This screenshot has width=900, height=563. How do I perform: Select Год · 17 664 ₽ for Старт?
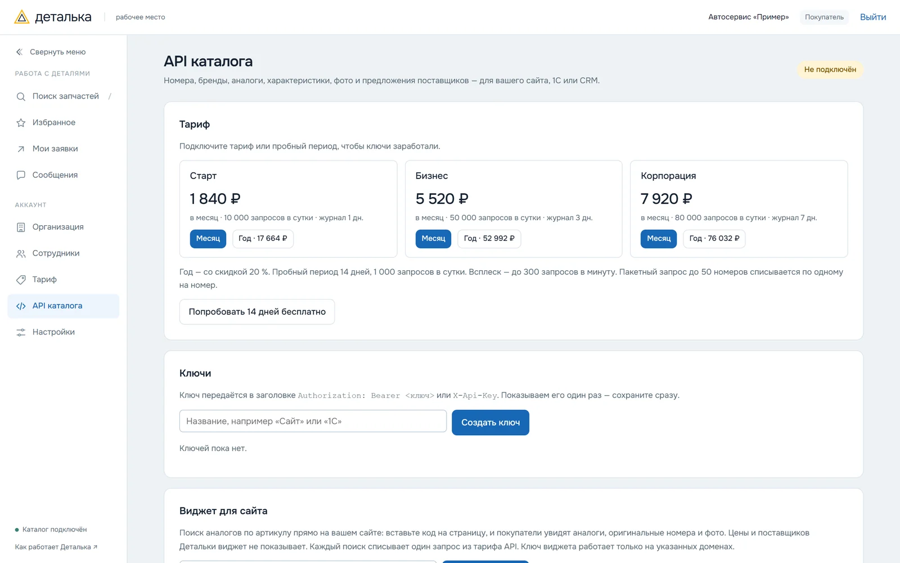tap(263, 239)
